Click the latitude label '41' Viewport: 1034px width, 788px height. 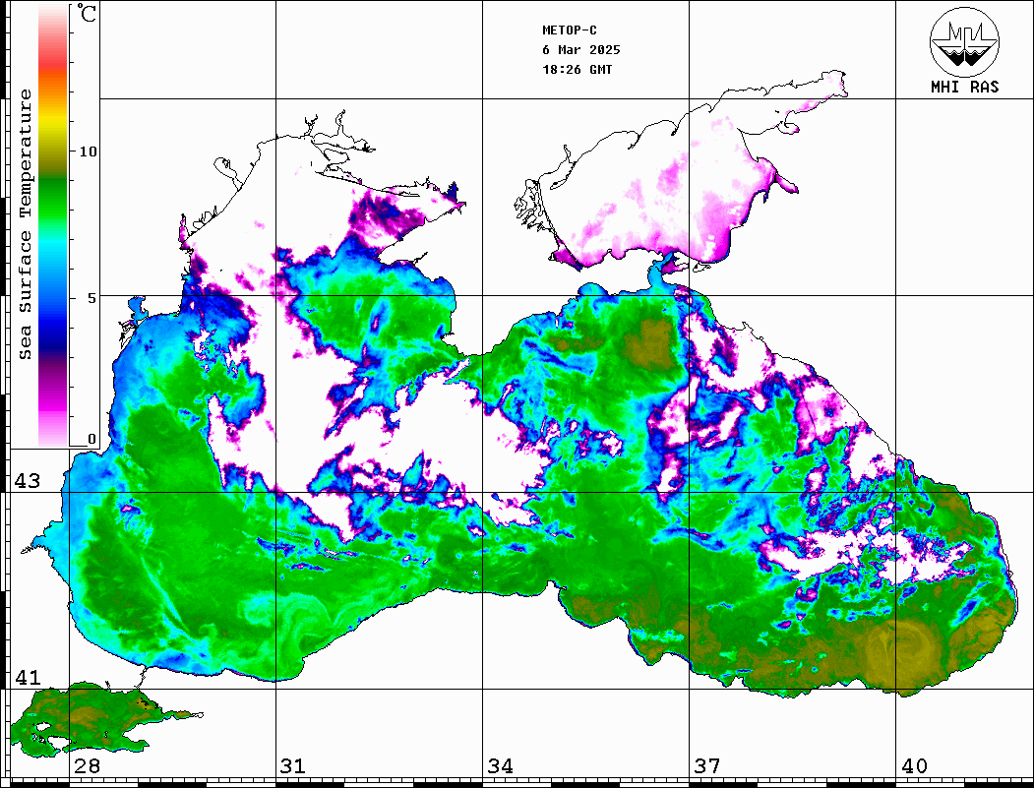[28, 677]
